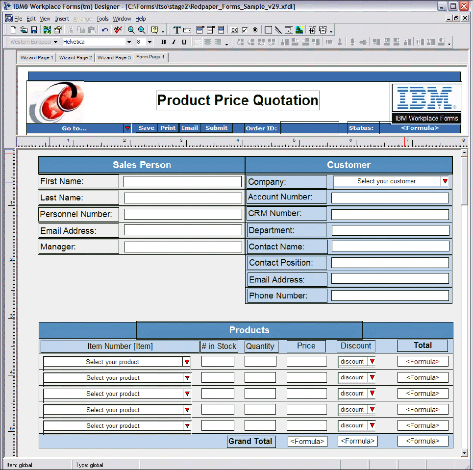Image resolution: width=473 pixels, height=470 pixels.
Task: Click the Order ID field
Action: tap(309, 128)
